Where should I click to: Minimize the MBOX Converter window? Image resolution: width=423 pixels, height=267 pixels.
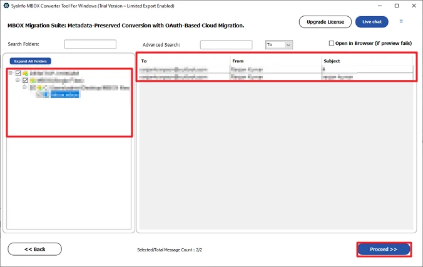pos(380,6)
